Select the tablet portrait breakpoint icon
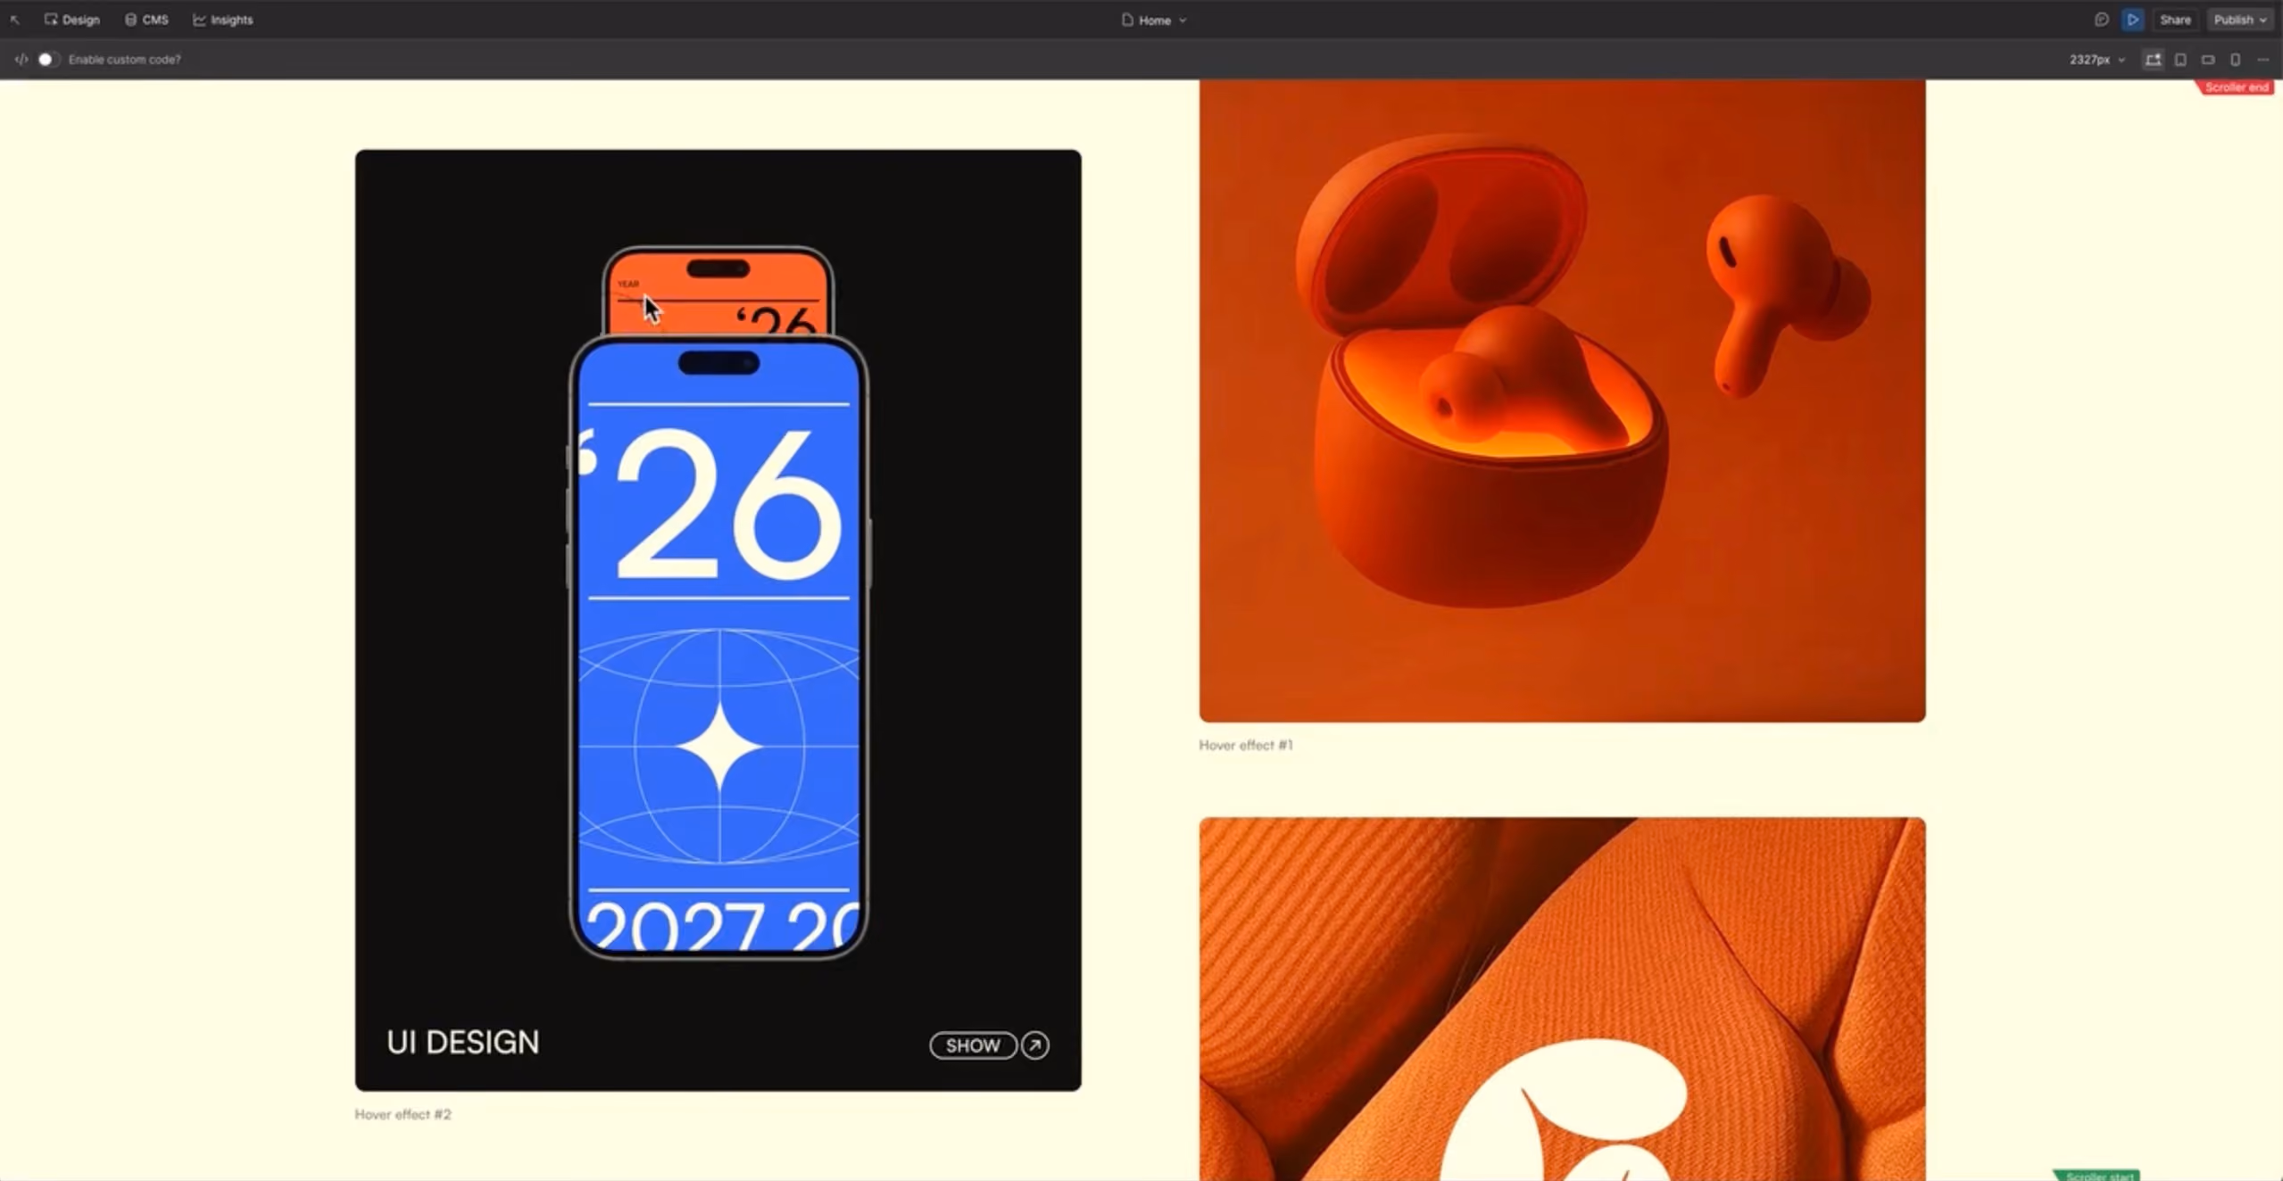This screenshot has width=2283, height=1181. [2180, 60]
